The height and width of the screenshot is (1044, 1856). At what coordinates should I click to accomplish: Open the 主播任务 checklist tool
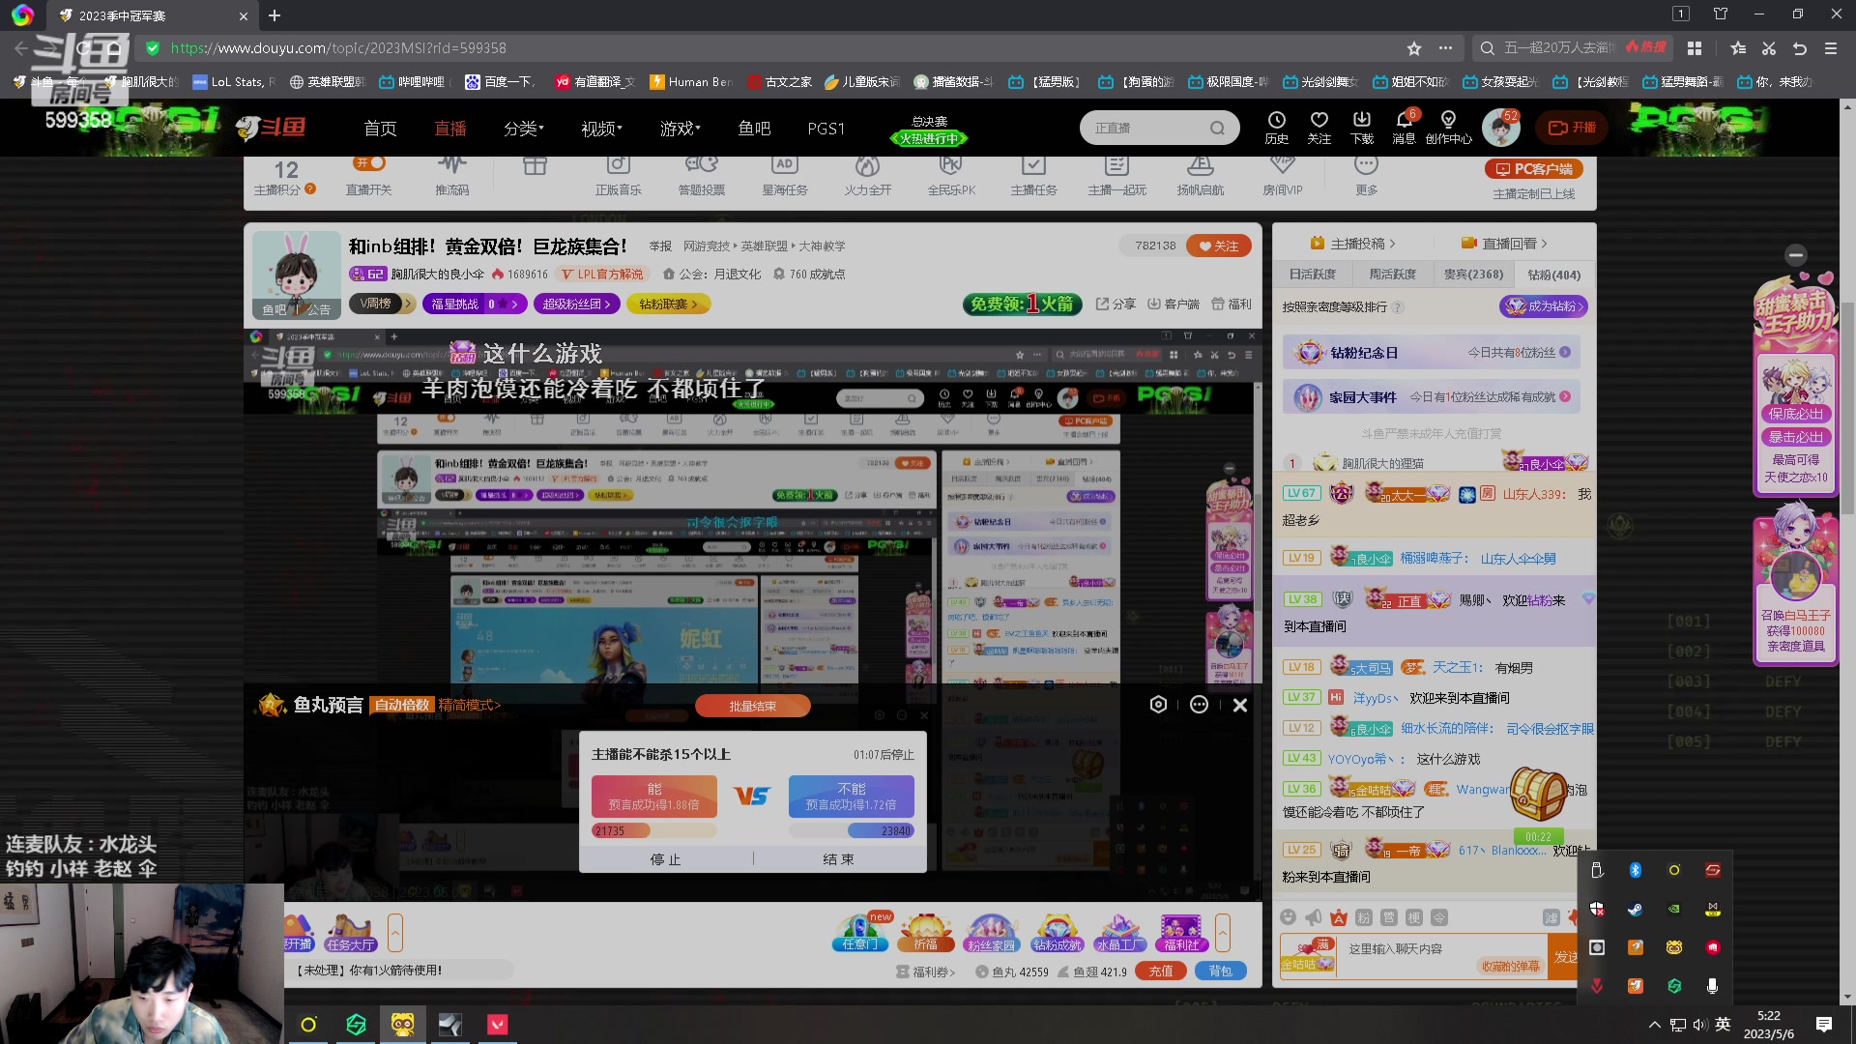(1033, 176)
